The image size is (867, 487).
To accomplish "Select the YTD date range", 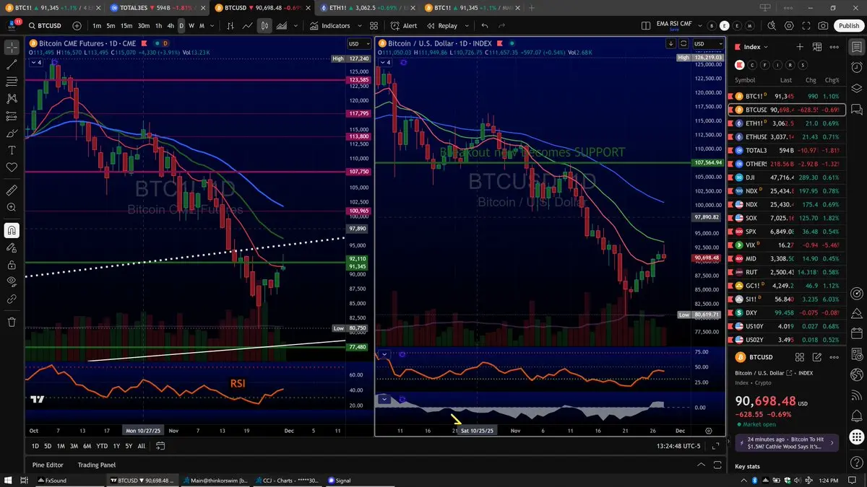I will point(102,446).
